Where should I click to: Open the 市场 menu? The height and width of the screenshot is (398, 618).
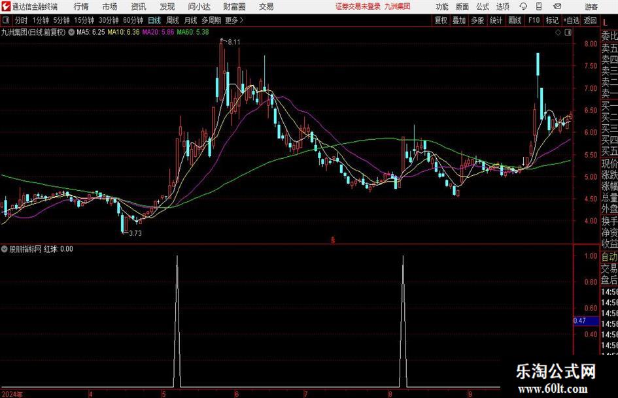coord(110,7)
